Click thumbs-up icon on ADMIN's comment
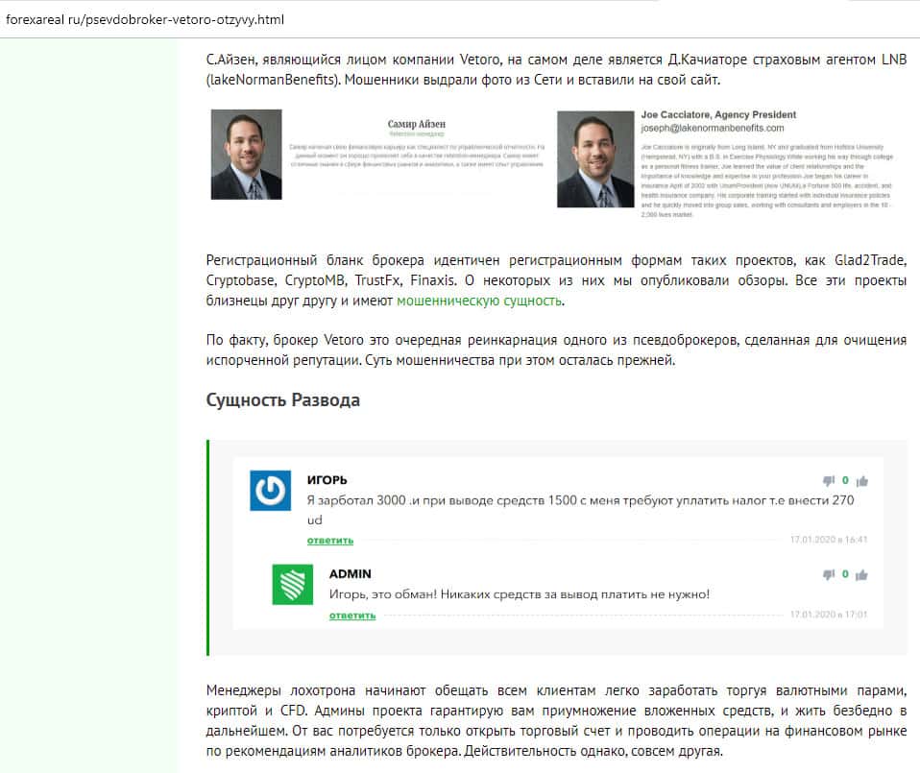This screenshot has width=920, height=773. [x=862, y=575]
